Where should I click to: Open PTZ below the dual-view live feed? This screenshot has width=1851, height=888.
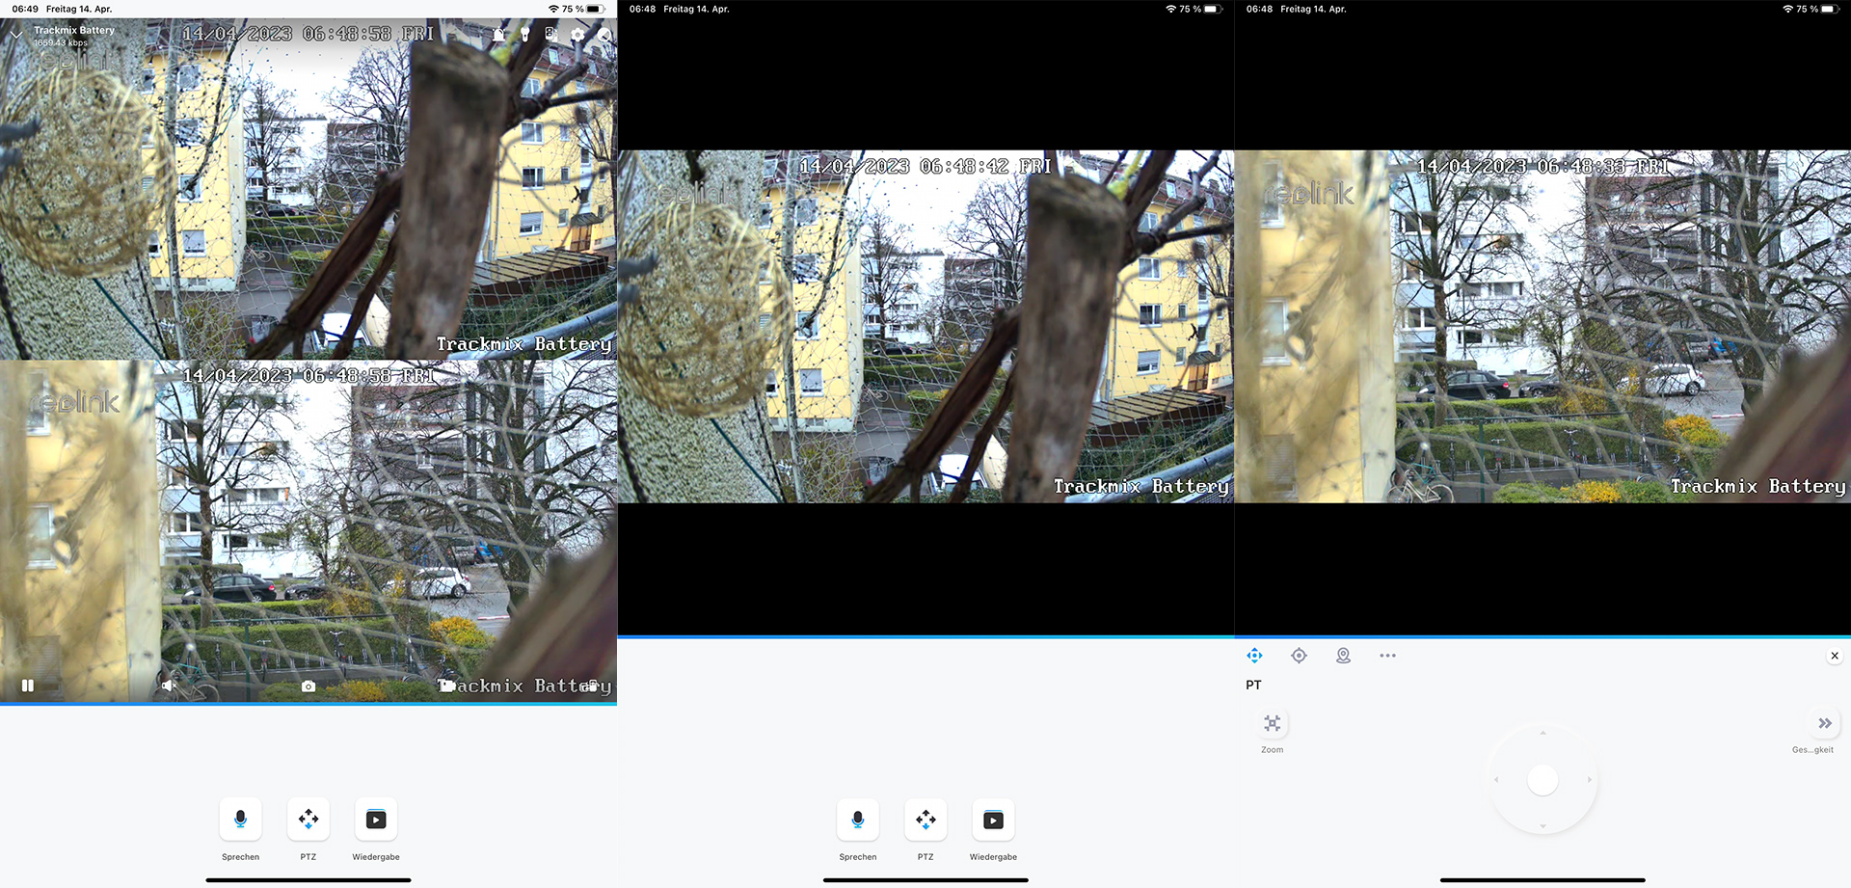point(308,820)
